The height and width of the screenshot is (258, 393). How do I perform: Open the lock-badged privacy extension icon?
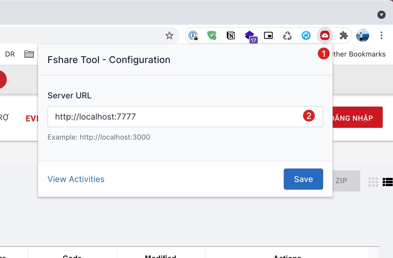point(193,36)
